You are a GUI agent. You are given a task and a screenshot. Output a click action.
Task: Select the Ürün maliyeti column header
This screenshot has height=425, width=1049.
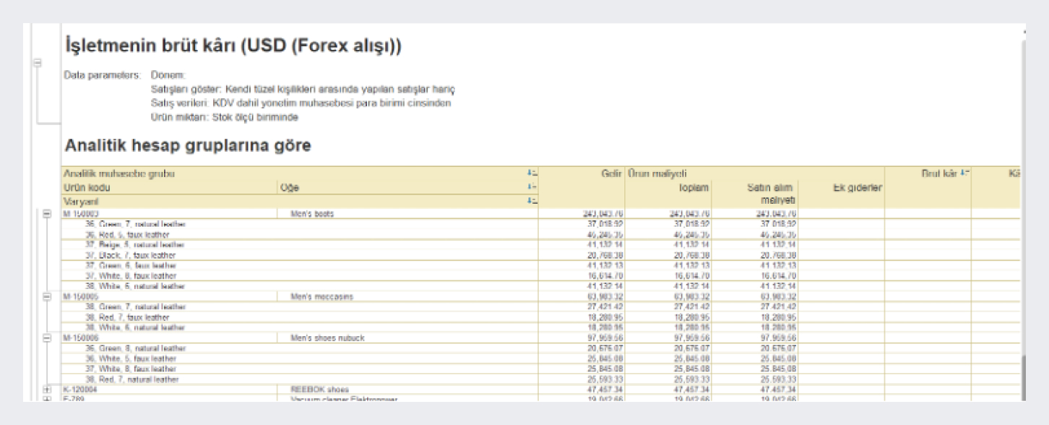click(x=657, y=173)
